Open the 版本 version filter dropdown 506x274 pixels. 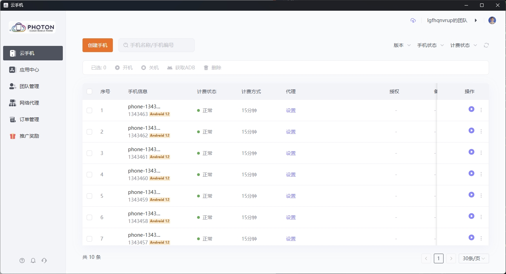click(x=401, y=45)
